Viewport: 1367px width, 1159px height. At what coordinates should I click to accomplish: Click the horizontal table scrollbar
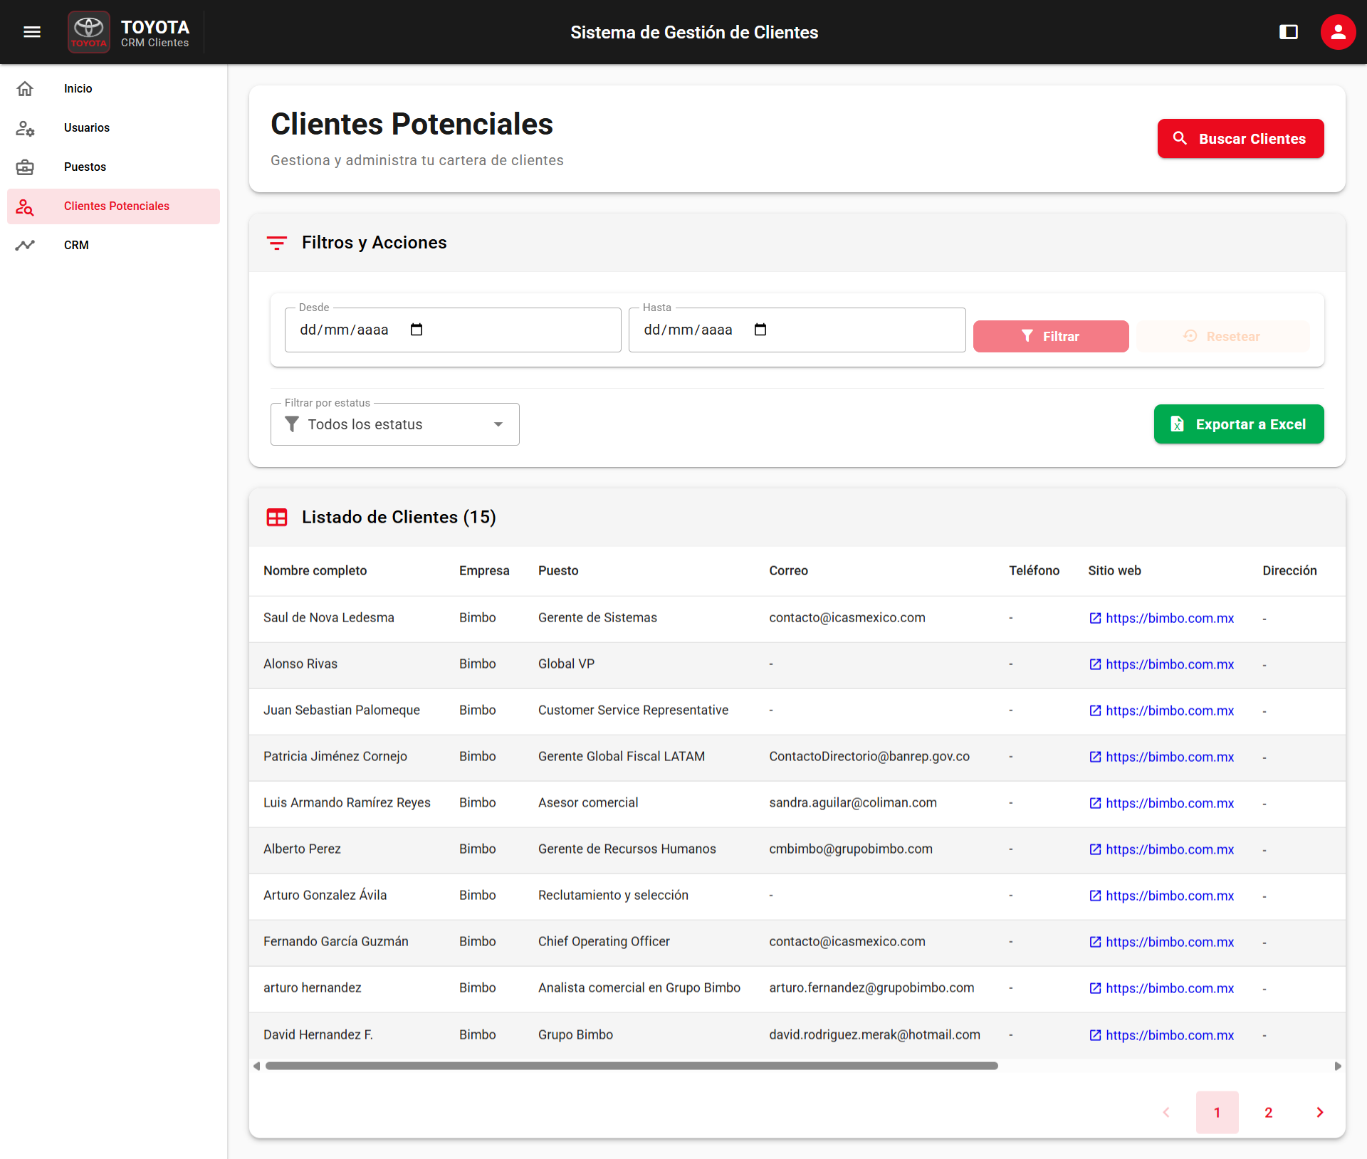(x=631, y=1066)
